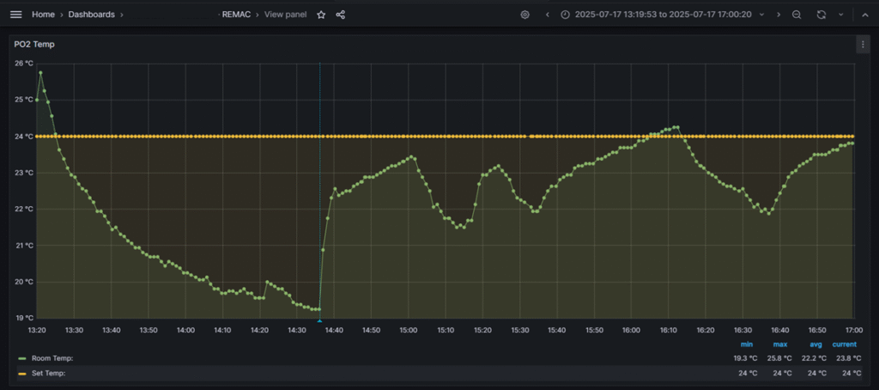This screenshot has height=390, width=879.
Task: Toggle Set Temp series visibility in legend
Action: click(48, 374)
